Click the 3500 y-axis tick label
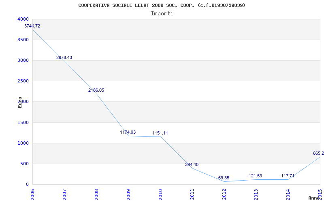324x202 pixels. [23, 40]
